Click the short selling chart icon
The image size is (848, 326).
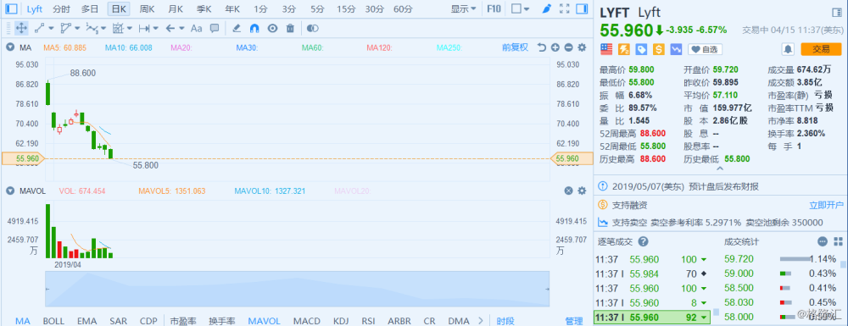coord(676,49)
